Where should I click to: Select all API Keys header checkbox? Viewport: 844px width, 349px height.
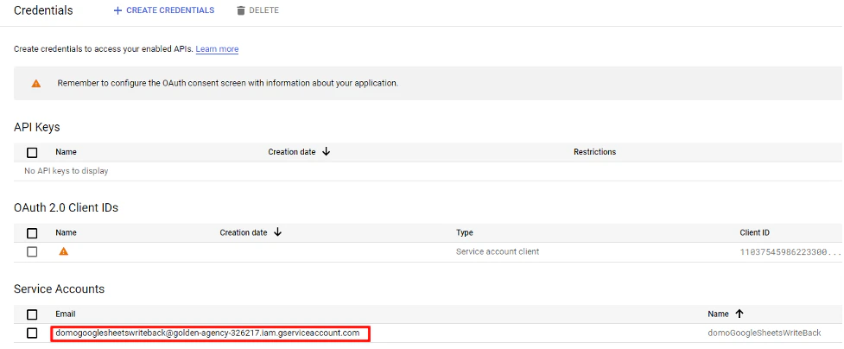click(x=32, y=152)
